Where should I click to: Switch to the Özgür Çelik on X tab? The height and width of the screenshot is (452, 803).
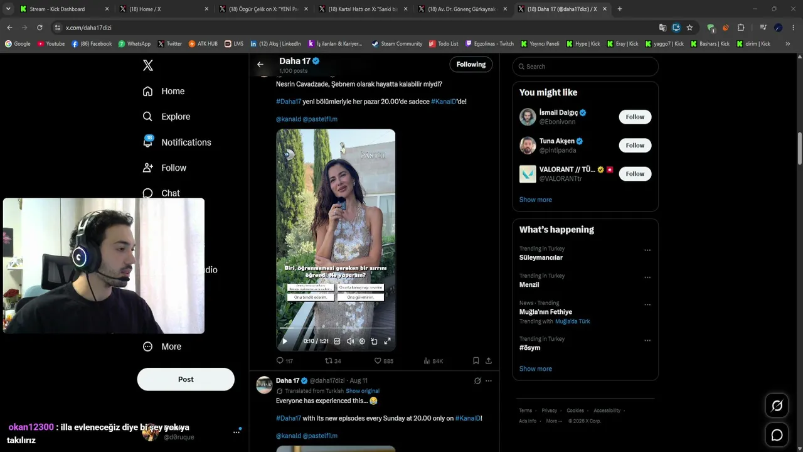[264, 9]
